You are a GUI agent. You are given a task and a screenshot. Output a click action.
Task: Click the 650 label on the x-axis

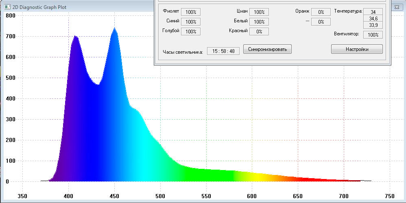[298, 196]
